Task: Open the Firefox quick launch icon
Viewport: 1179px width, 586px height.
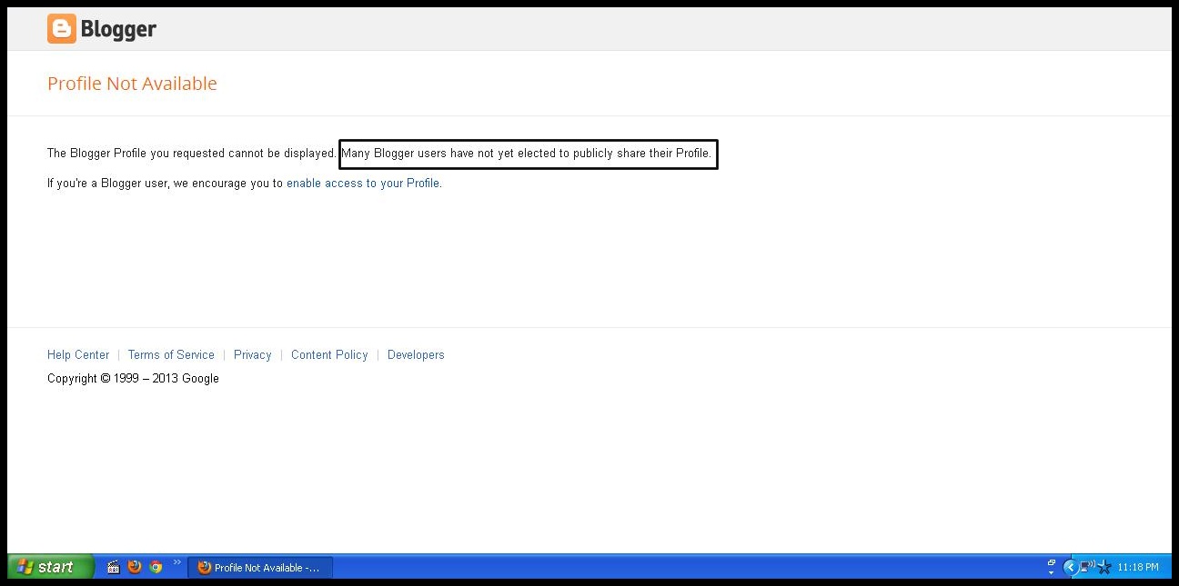Action: click(x=135, y=567)
